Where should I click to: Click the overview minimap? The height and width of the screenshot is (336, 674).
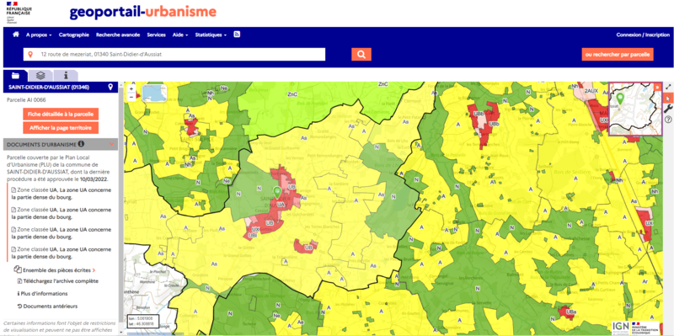[634, 109]
